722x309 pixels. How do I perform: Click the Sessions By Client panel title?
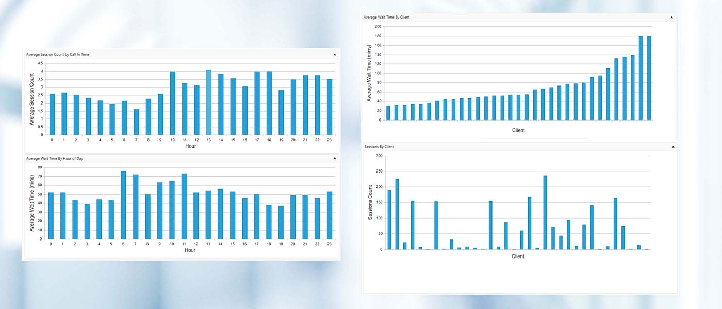(x=379, y=147)
